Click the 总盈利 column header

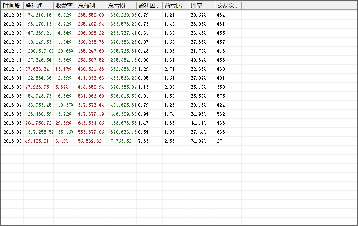click(86, 6)
